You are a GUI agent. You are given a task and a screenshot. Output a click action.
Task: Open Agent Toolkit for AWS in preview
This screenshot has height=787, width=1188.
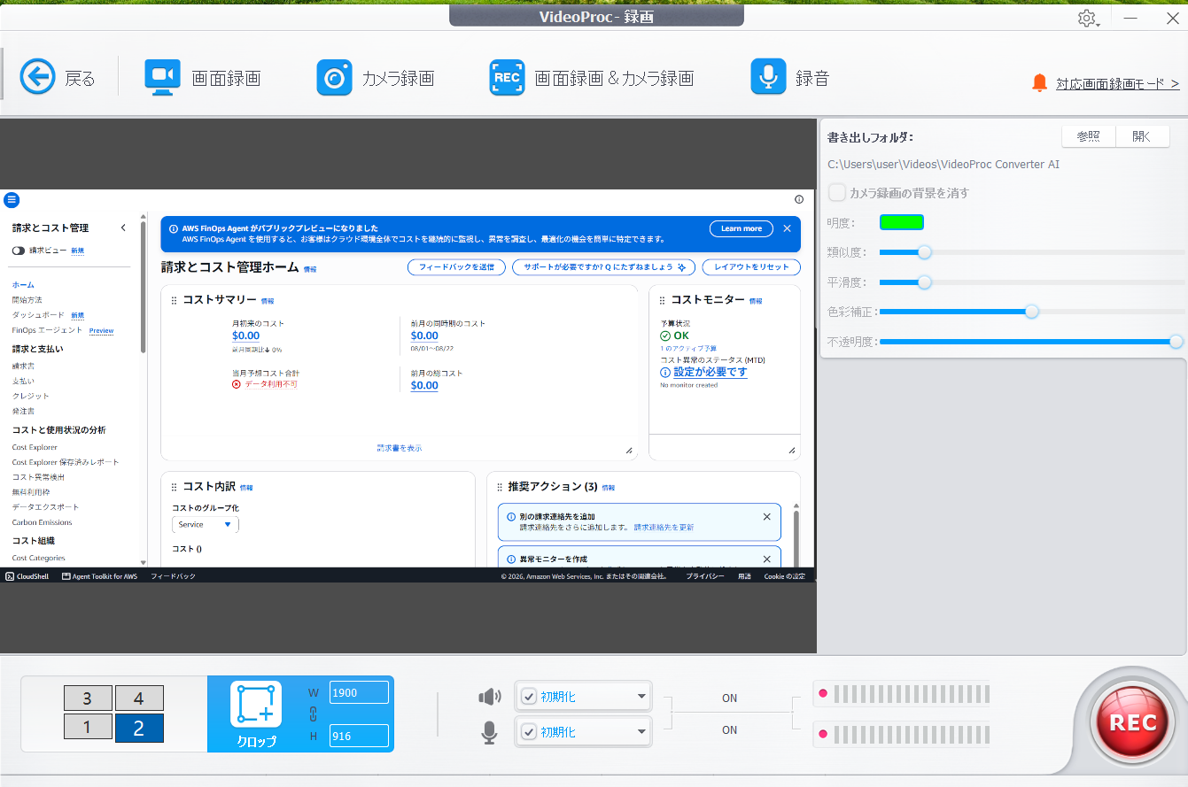click(99, 576)
